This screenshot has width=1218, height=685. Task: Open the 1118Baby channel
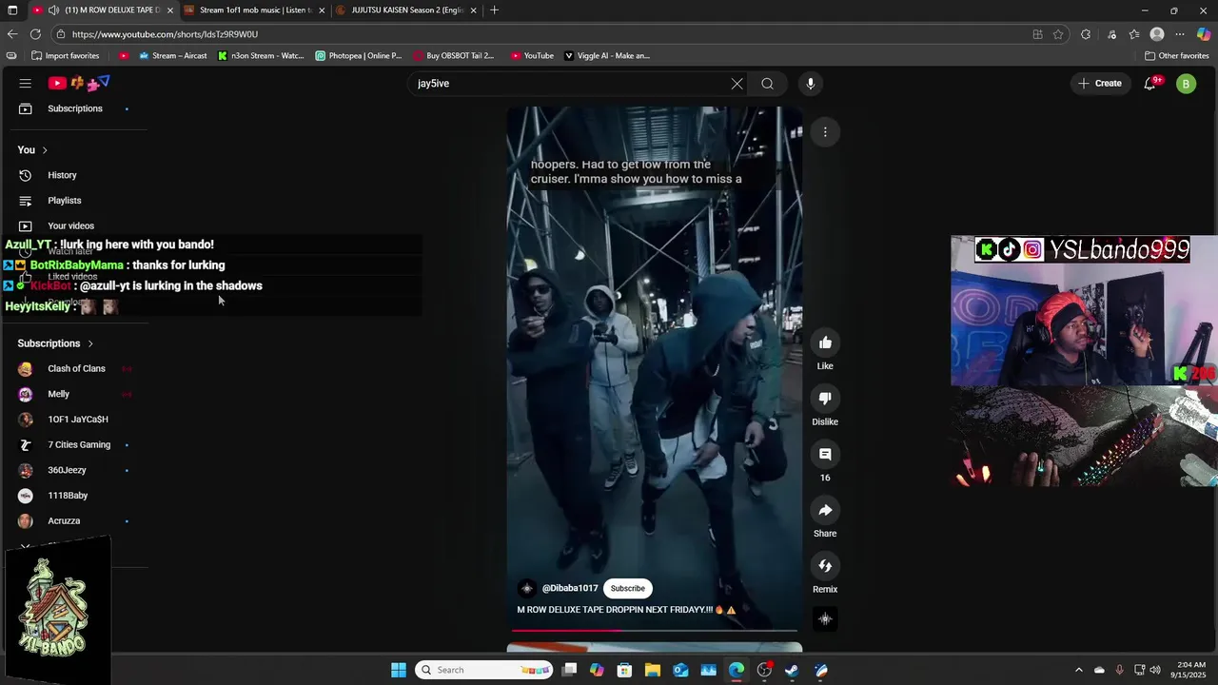[68, 496]
